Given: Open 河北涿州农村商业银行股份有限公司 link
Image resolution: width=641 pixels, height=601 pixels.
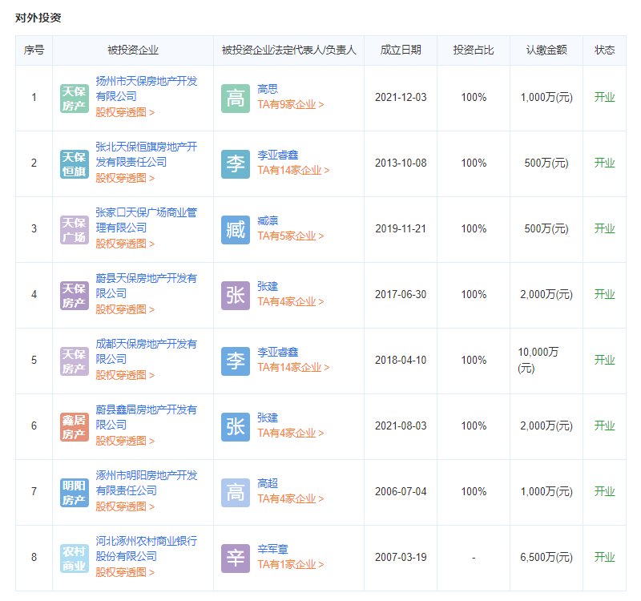Looking at the screenshot, I should click(147, 549).
